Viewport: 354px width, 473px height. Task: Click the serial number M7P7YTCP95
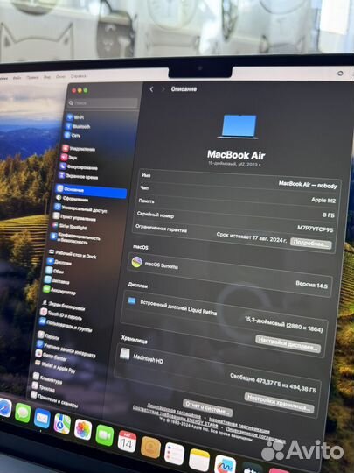pos(315,229)
